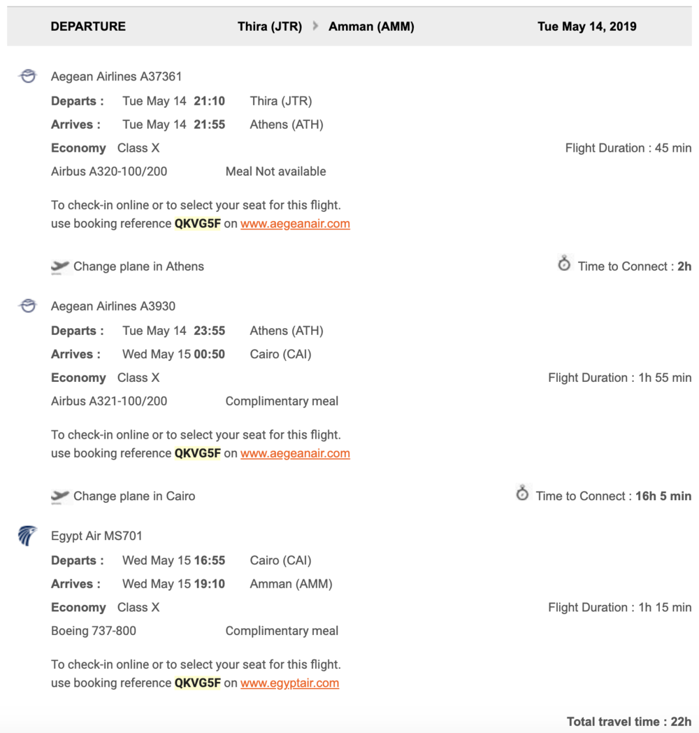This screenshot has height=733, width=699.
Task: Click the stopwatch icon beside 16h 5 min connection
Action: click(522, 494)
